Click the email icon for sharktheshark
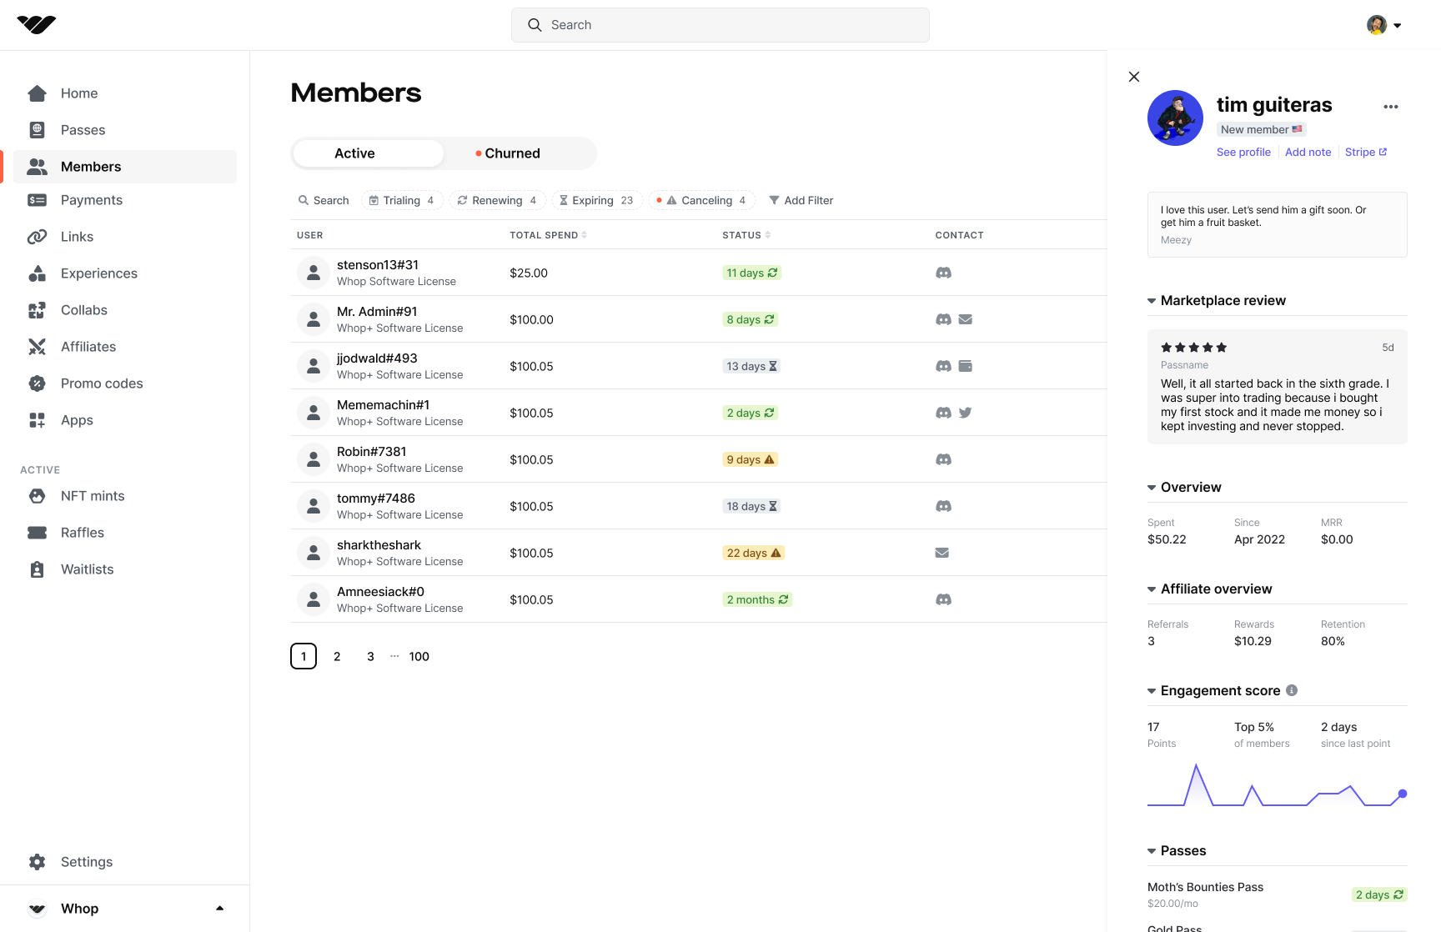 (942, 553)
